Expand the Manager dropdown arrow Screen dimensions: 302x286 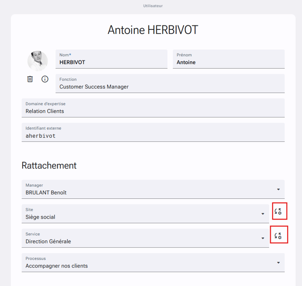pos(278,189)
